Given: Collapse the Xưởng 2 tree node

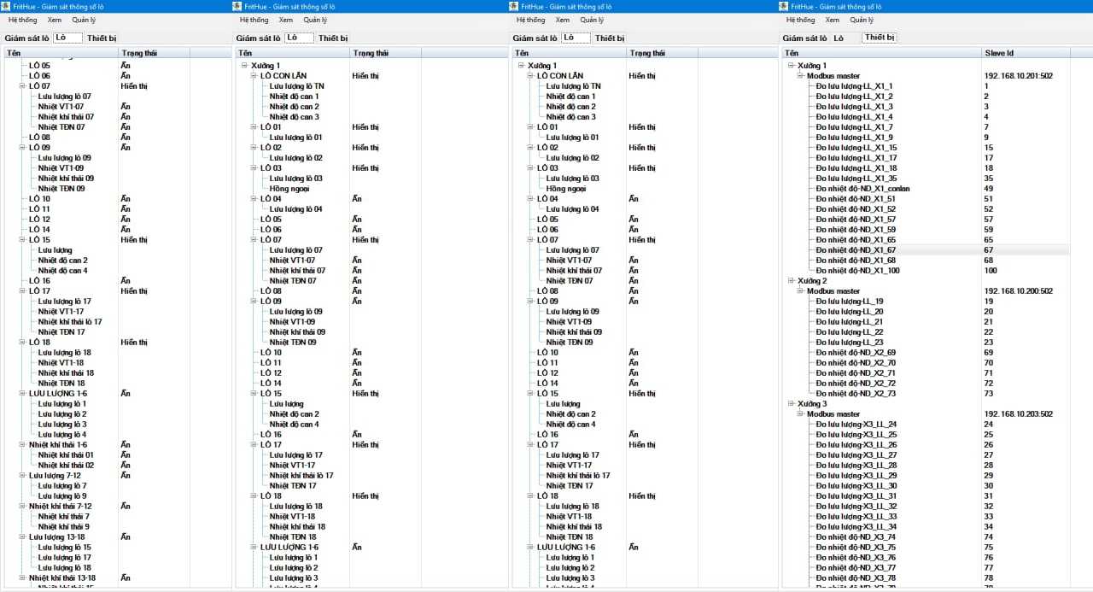Looking at the screenshot, I should 791,281.
